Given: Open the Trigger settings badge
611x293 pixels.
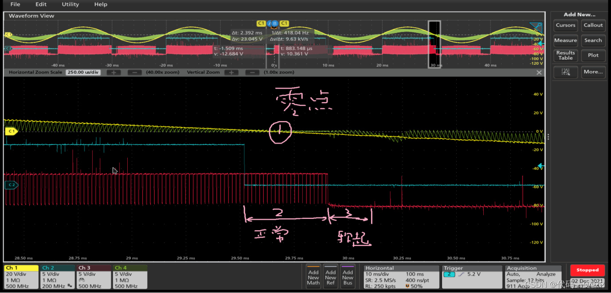Looking at the screenshot, I should [472, 277].
